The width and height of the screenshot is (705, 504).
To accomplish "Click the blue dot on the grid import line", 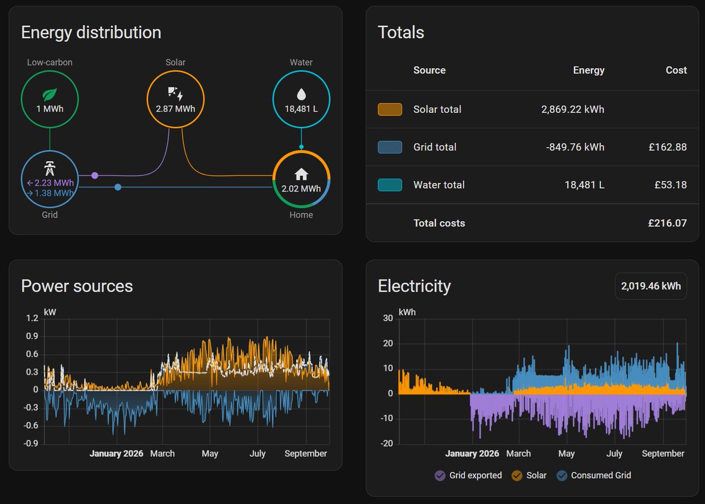I will (x=118, y=187).
